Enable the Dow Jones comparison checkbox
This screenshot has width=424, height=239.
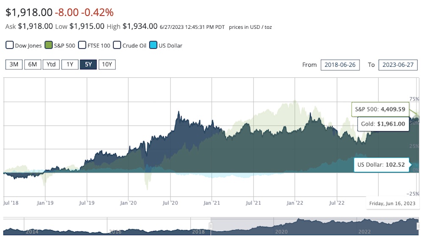click(9, 45)
